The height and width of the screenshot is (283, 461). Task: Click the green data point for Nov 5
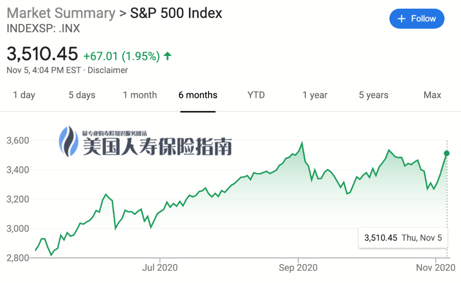(447, 153)
